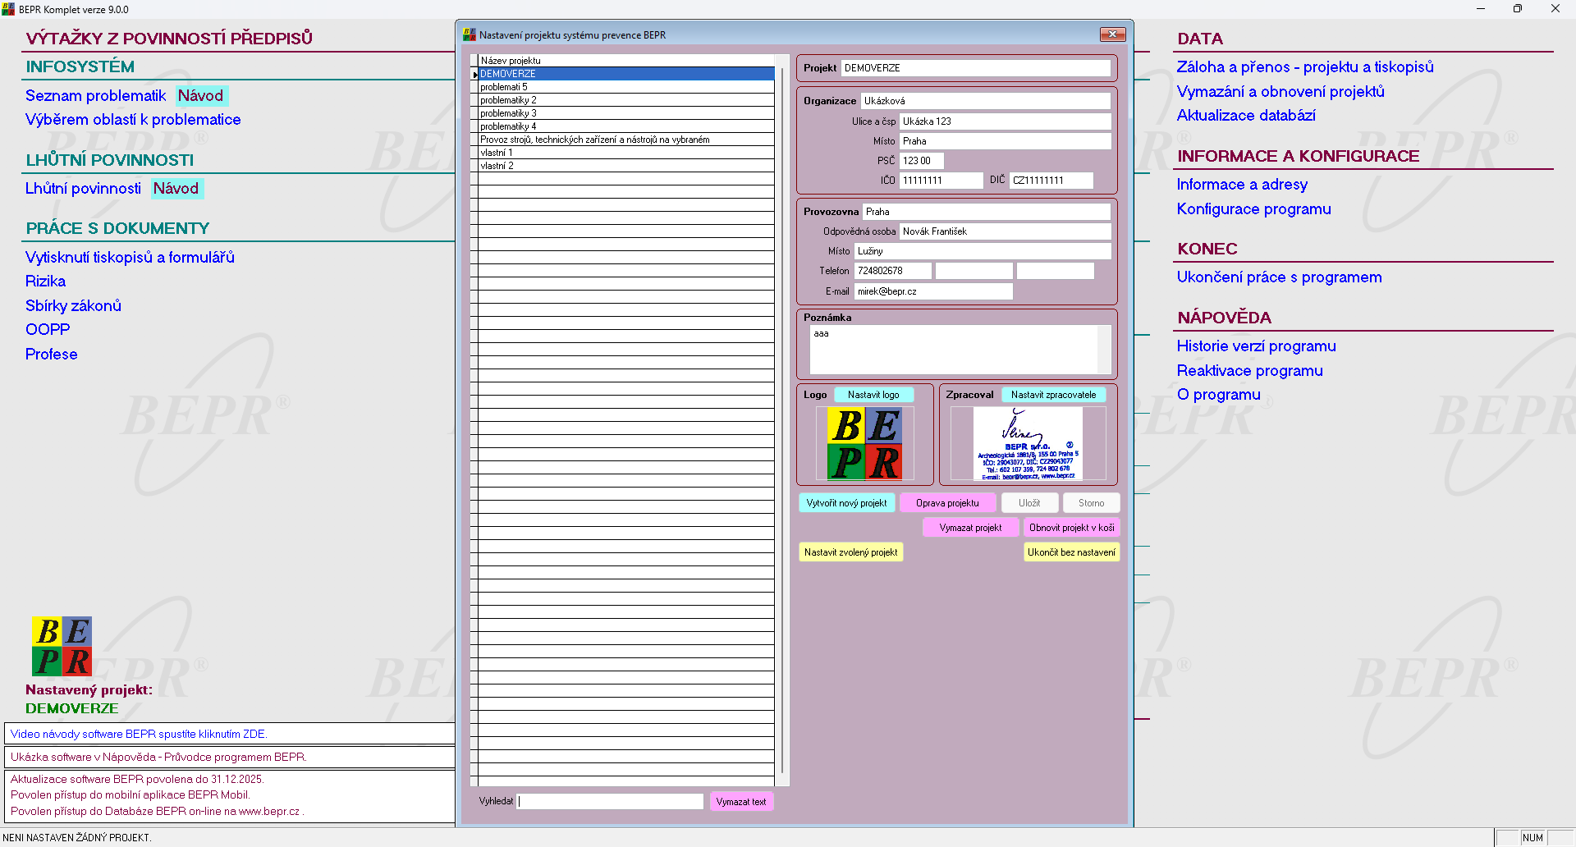Click the IČO field
Screen dimensions: 1576x847
click(941, 181)
